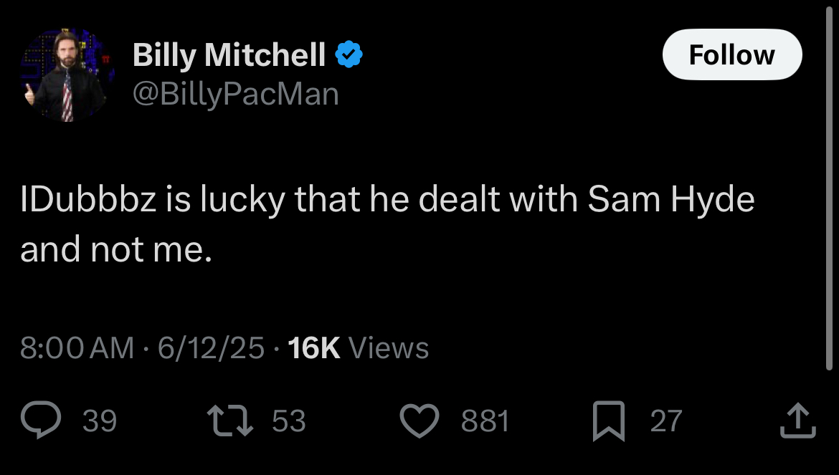The image size is (839, 475).
Task: Click the blue verified checkmark badge
Action: [349, 54]
